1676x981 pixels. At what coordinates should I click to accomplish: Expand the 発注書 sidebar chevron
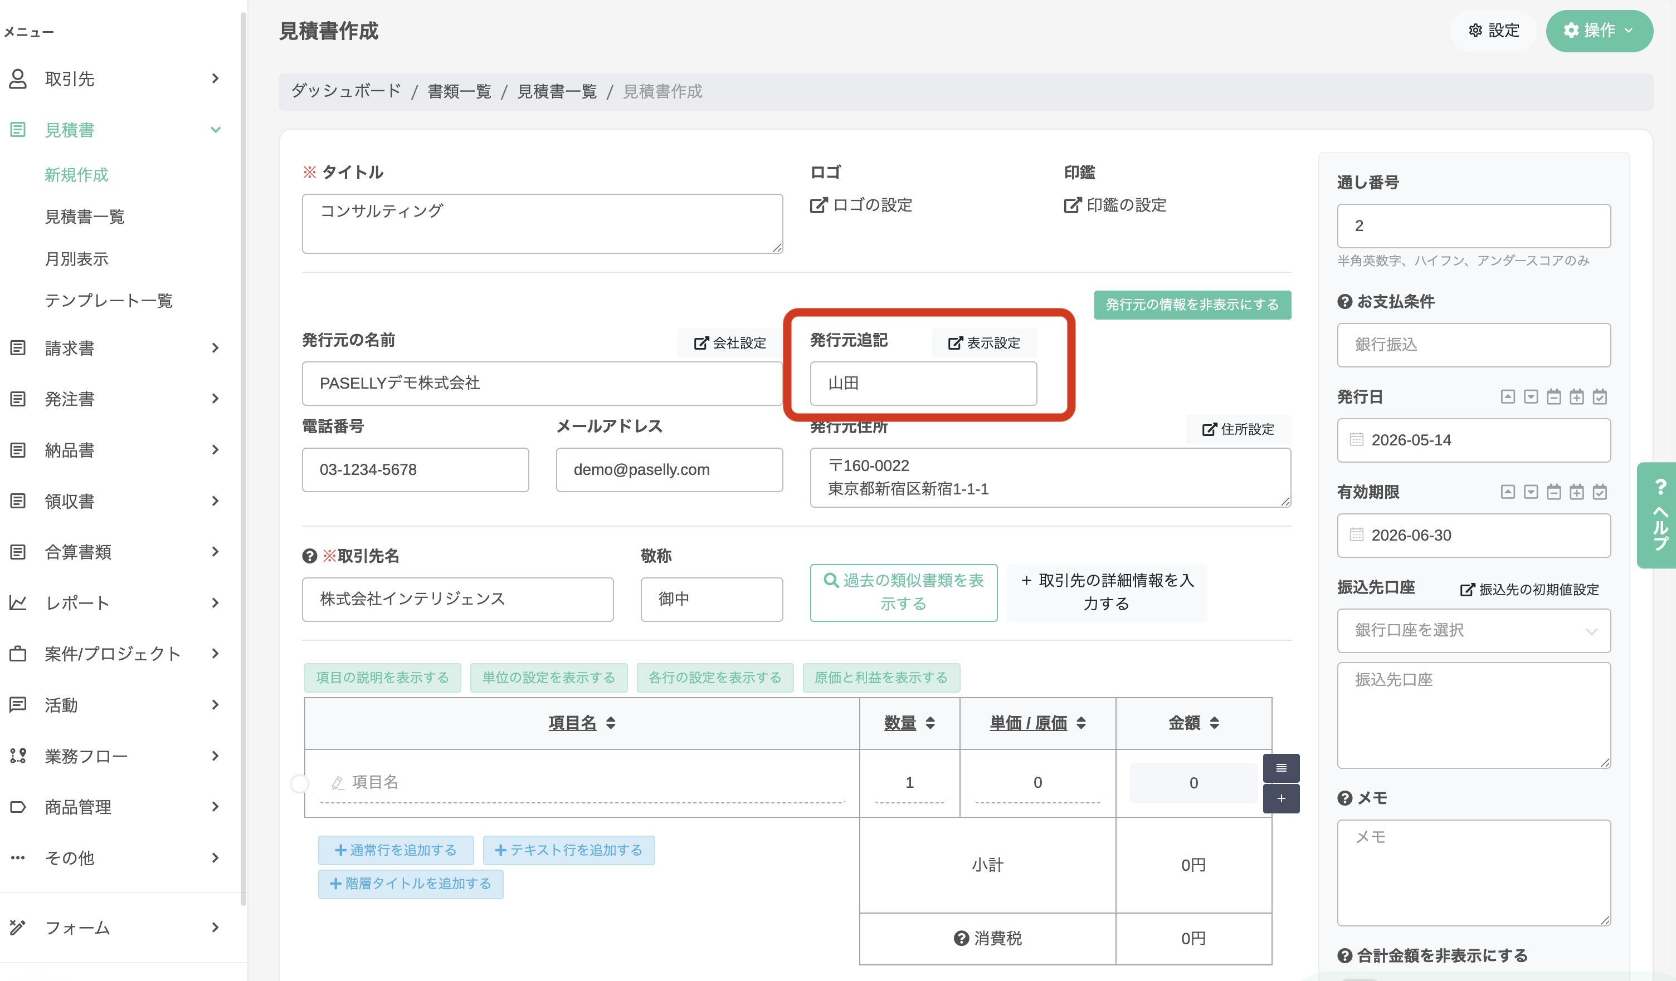pyautogui.click(x=216, y=398)
